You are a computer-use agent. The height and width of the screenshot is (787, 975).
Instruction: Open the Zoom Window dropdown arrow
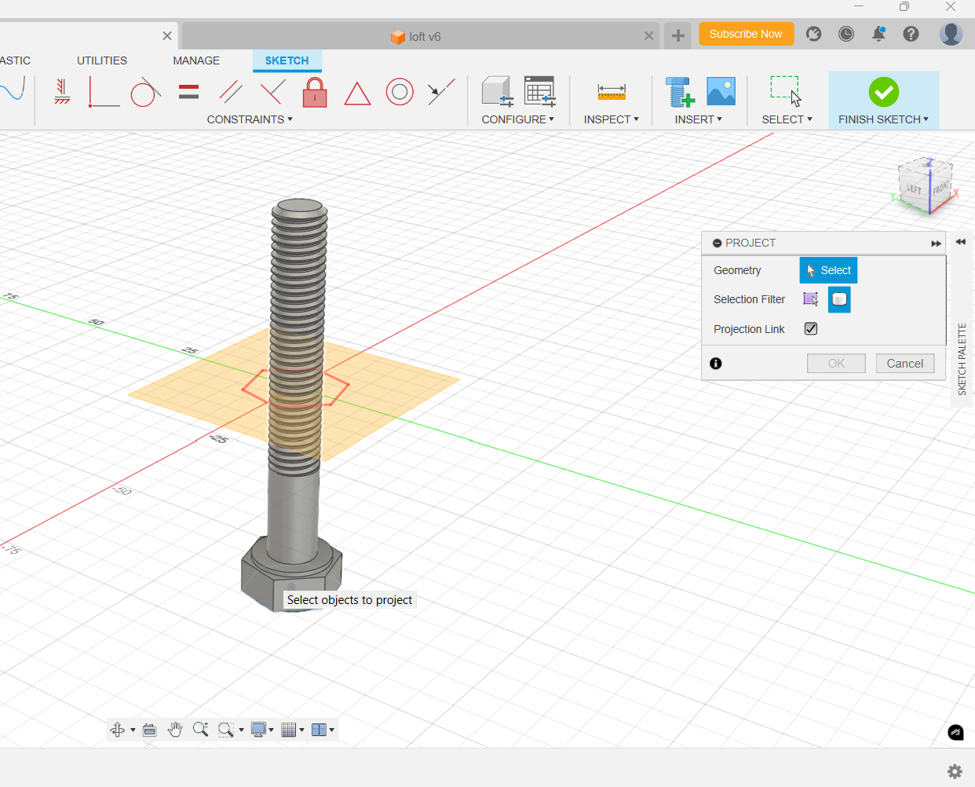pyautogui.click(x=241, y=730)
